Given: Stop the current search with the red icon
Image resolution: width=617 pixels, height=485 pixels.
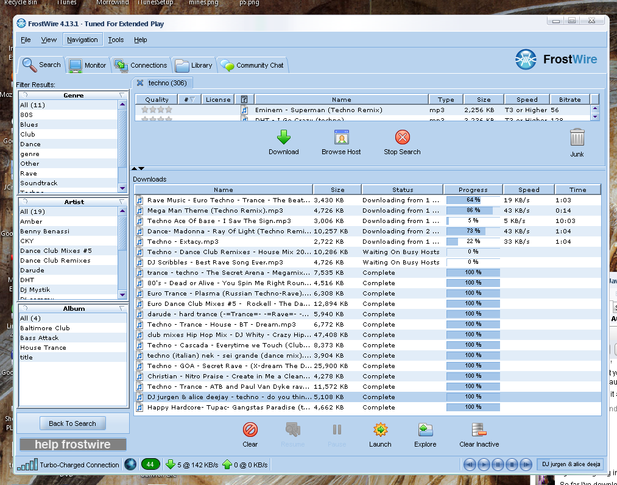Looking at the screenshot, I should pos(402,137).
